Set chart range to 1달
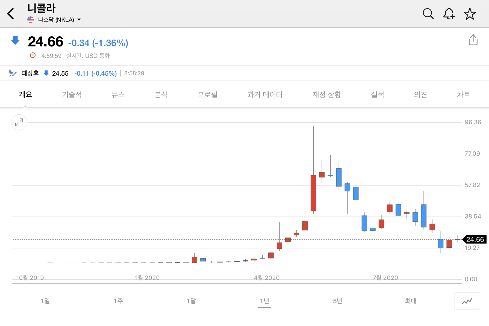This screenshot has width=489, height=326. (191, 301)
